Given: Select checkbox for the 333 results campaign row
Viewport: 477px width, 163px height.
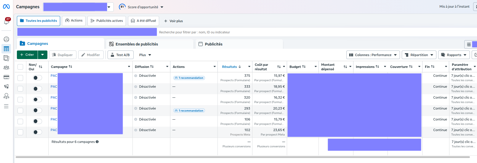Looking at the screenshot, I should coord(20,89).
